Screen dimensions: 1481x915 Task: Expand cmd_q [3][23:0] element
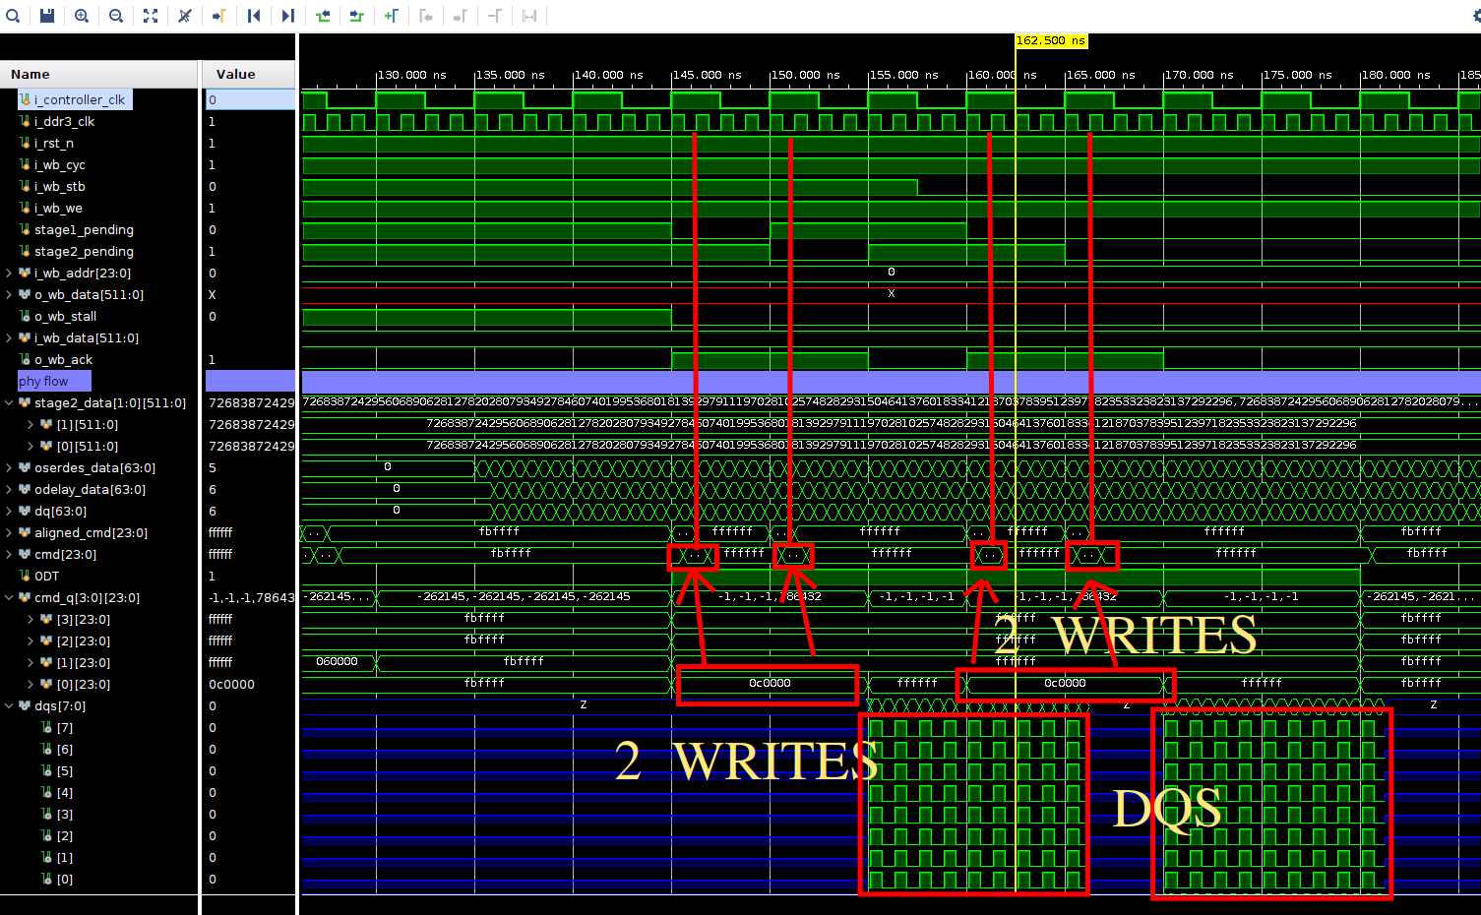[x=31, y=620]
